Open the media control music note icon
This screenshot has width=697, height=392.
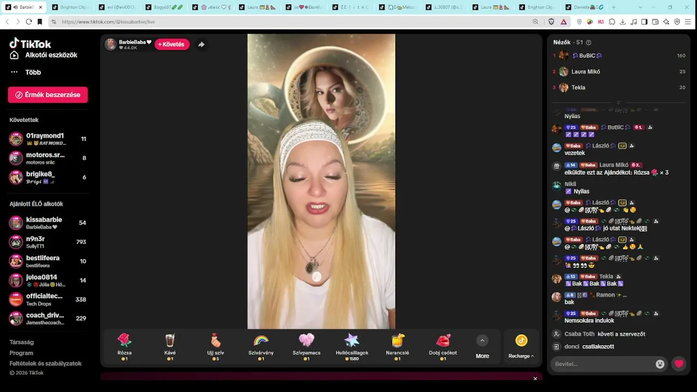pyautogui.click(x=633, y=22)
